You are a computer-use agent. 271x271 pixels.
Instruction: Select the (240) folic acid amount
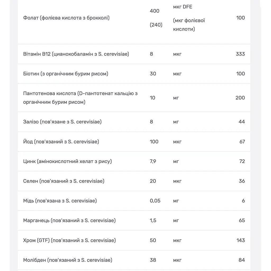[x=156, y=25]
